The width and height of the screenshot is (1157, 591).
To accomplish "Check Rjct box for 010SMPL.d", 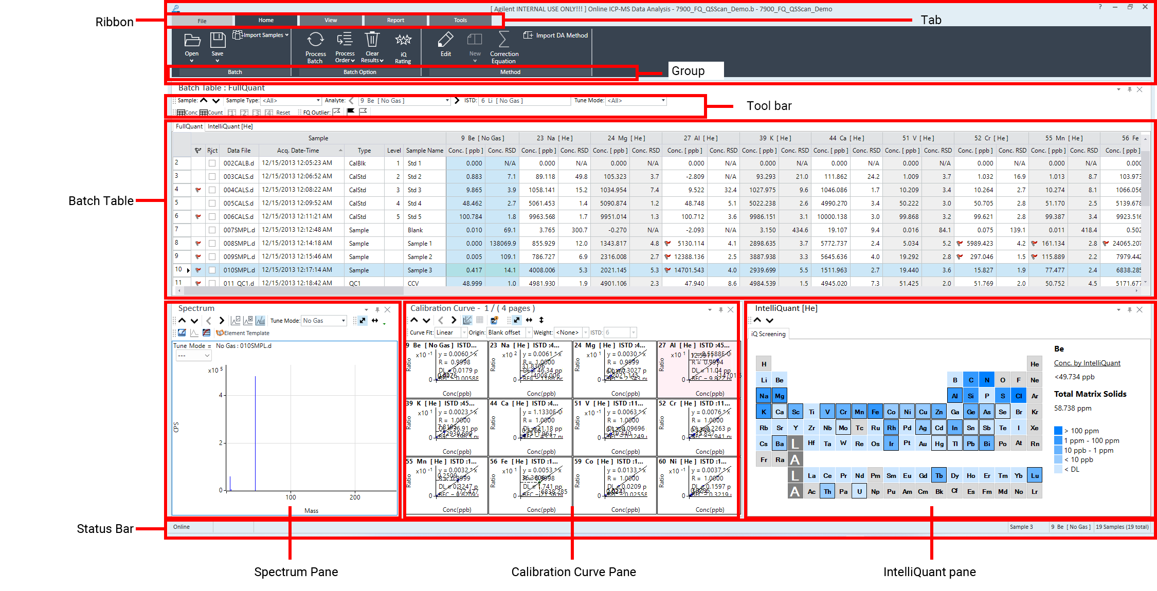I will (212, 270).
